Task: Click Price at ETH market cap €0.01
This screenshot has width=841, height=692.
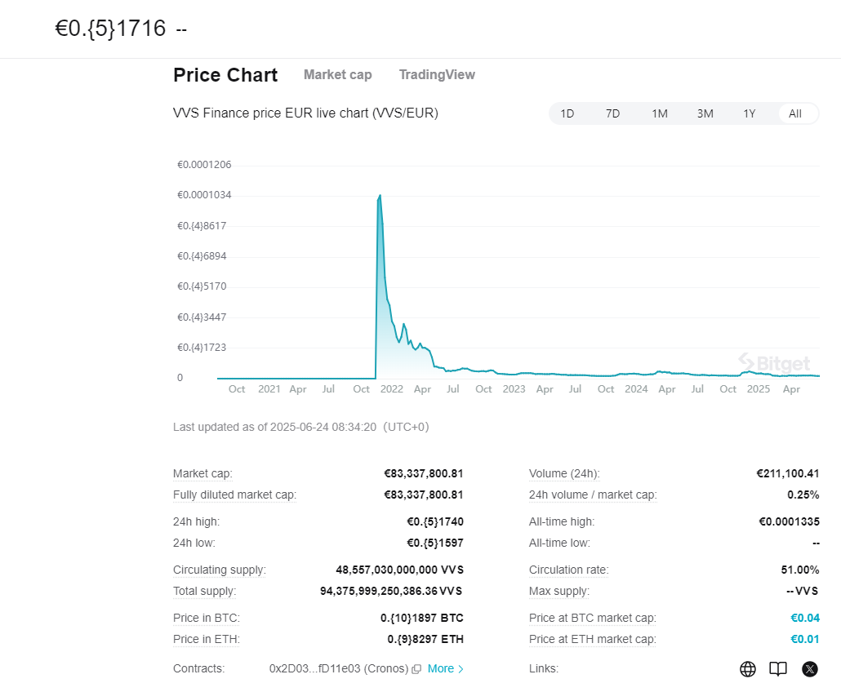Action: pos(805,640)
